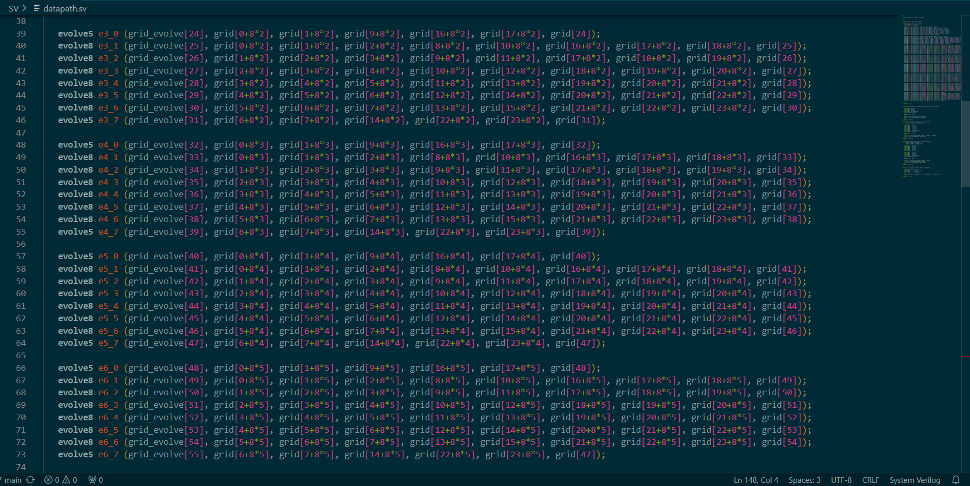This screenshot has height=486, width=970.
Task: Open notifications with the bell icon
Action: [x=956, y=480]
